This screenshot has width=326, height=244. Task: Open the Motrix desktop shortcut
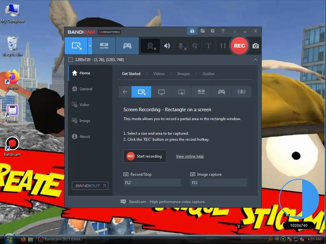(x=12, y=113)
